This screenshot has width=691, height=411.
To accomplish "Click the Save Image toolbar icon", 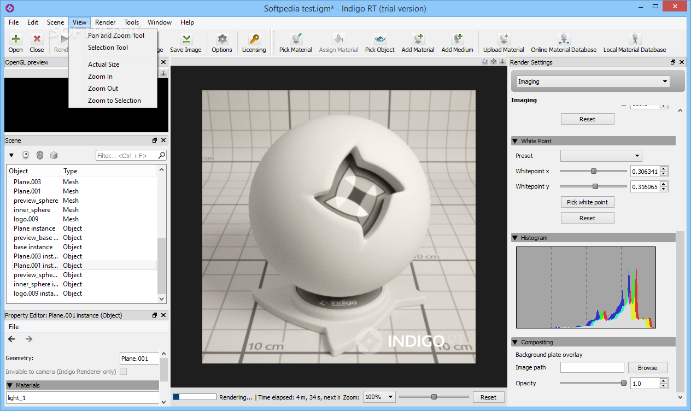I will pyautogui.click(x=186, y=39).
